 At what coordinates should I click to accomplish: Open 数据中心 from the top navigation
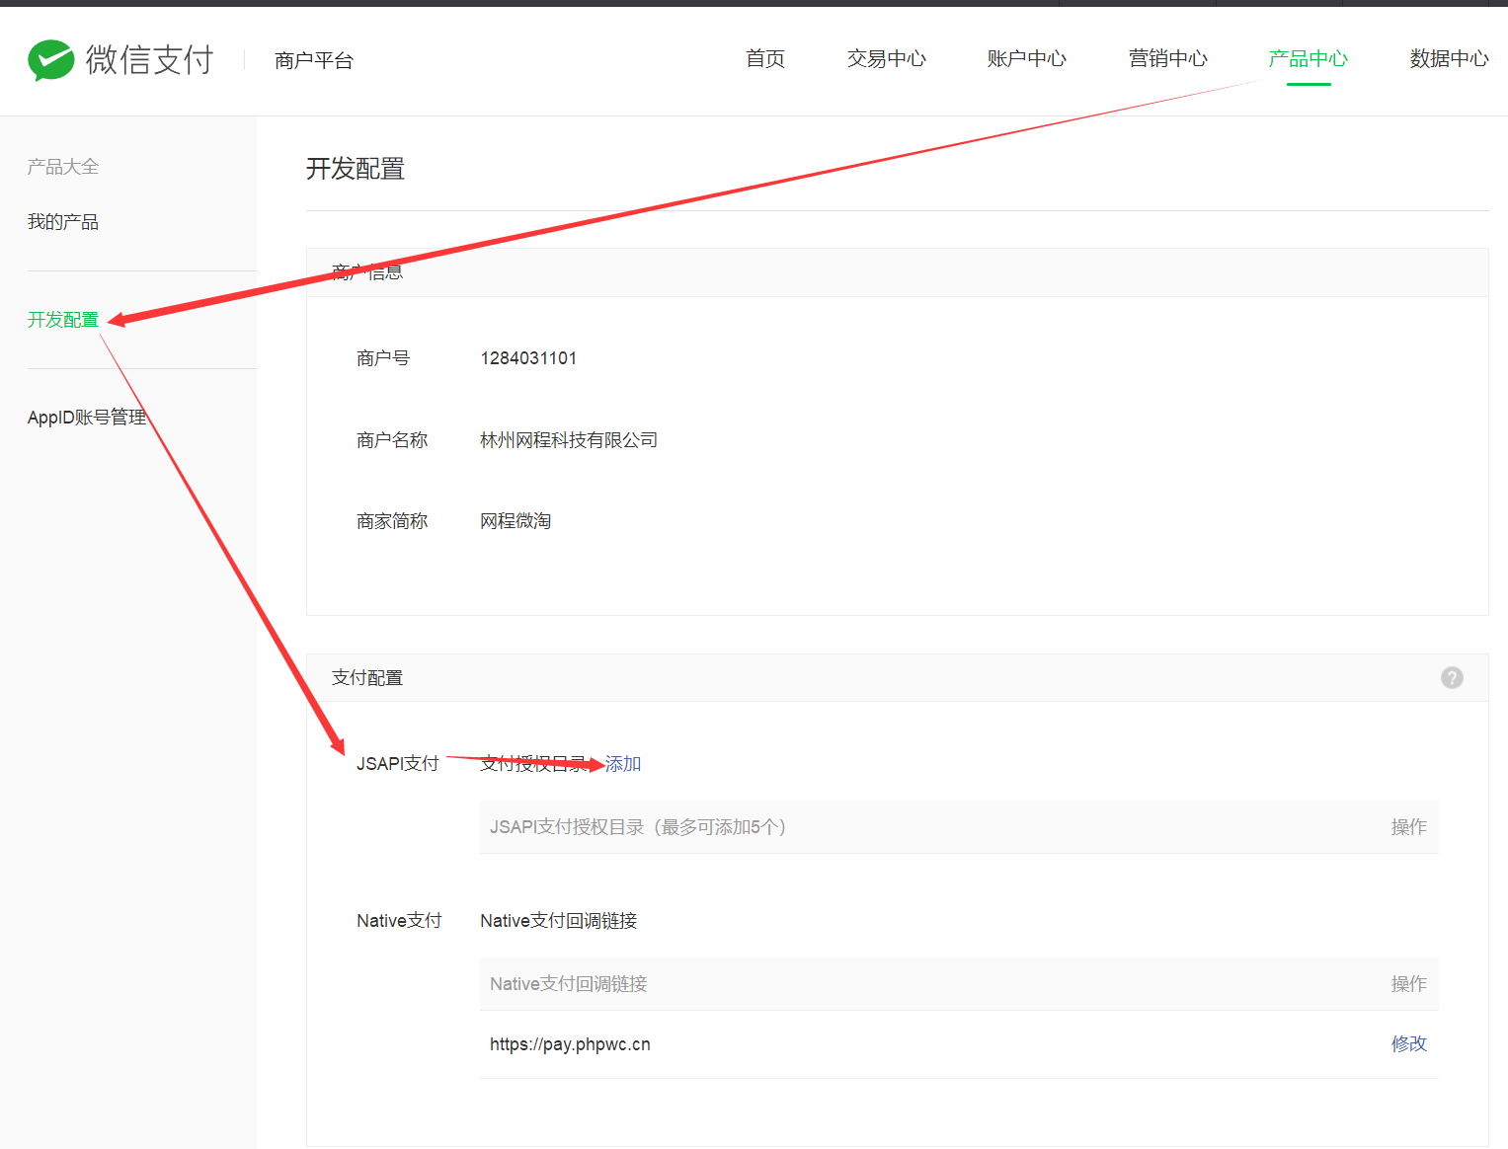coord(1448,59)
